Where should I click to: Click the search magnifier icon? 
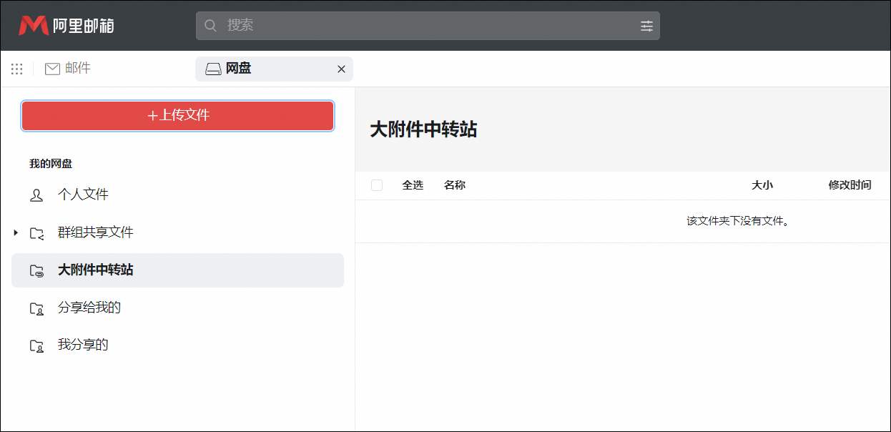(210, 26)
